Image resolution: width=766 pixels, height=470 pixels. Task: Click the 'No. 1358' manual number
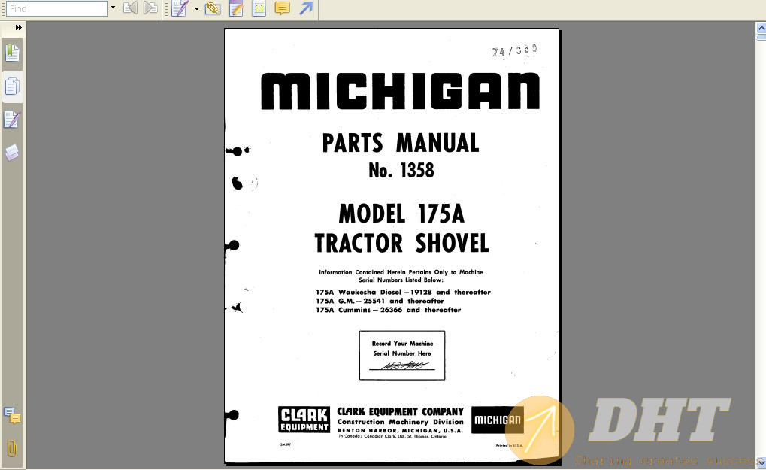click(x=401, y=171)
